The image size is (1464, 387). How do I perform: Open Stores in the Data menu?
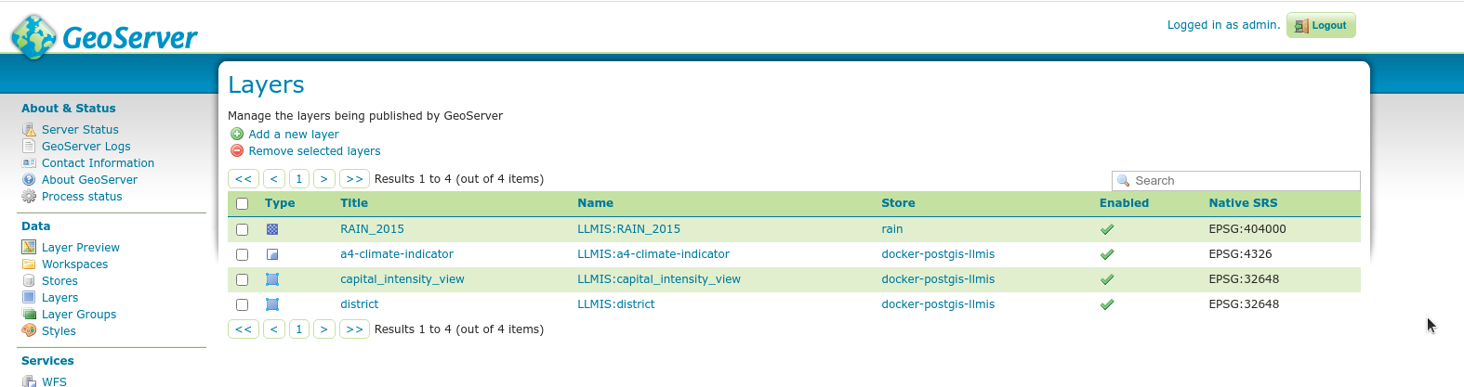click(59, 281)
